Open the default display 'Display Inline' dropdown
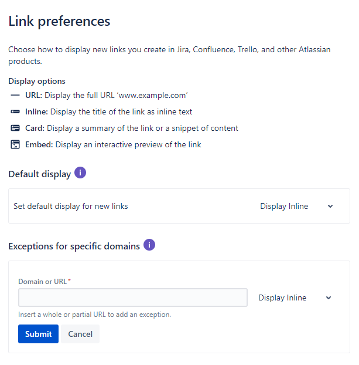Screen dimensions: 359x365 [284, 206]
